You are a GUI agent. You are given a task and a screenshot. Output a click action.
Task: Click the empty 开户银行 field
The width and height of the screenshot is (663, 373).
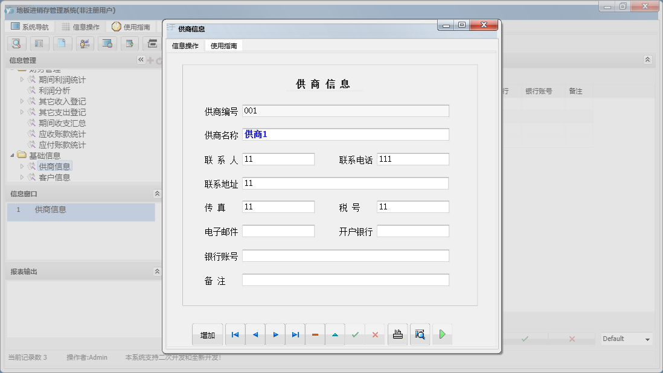[x=412, y=231]
